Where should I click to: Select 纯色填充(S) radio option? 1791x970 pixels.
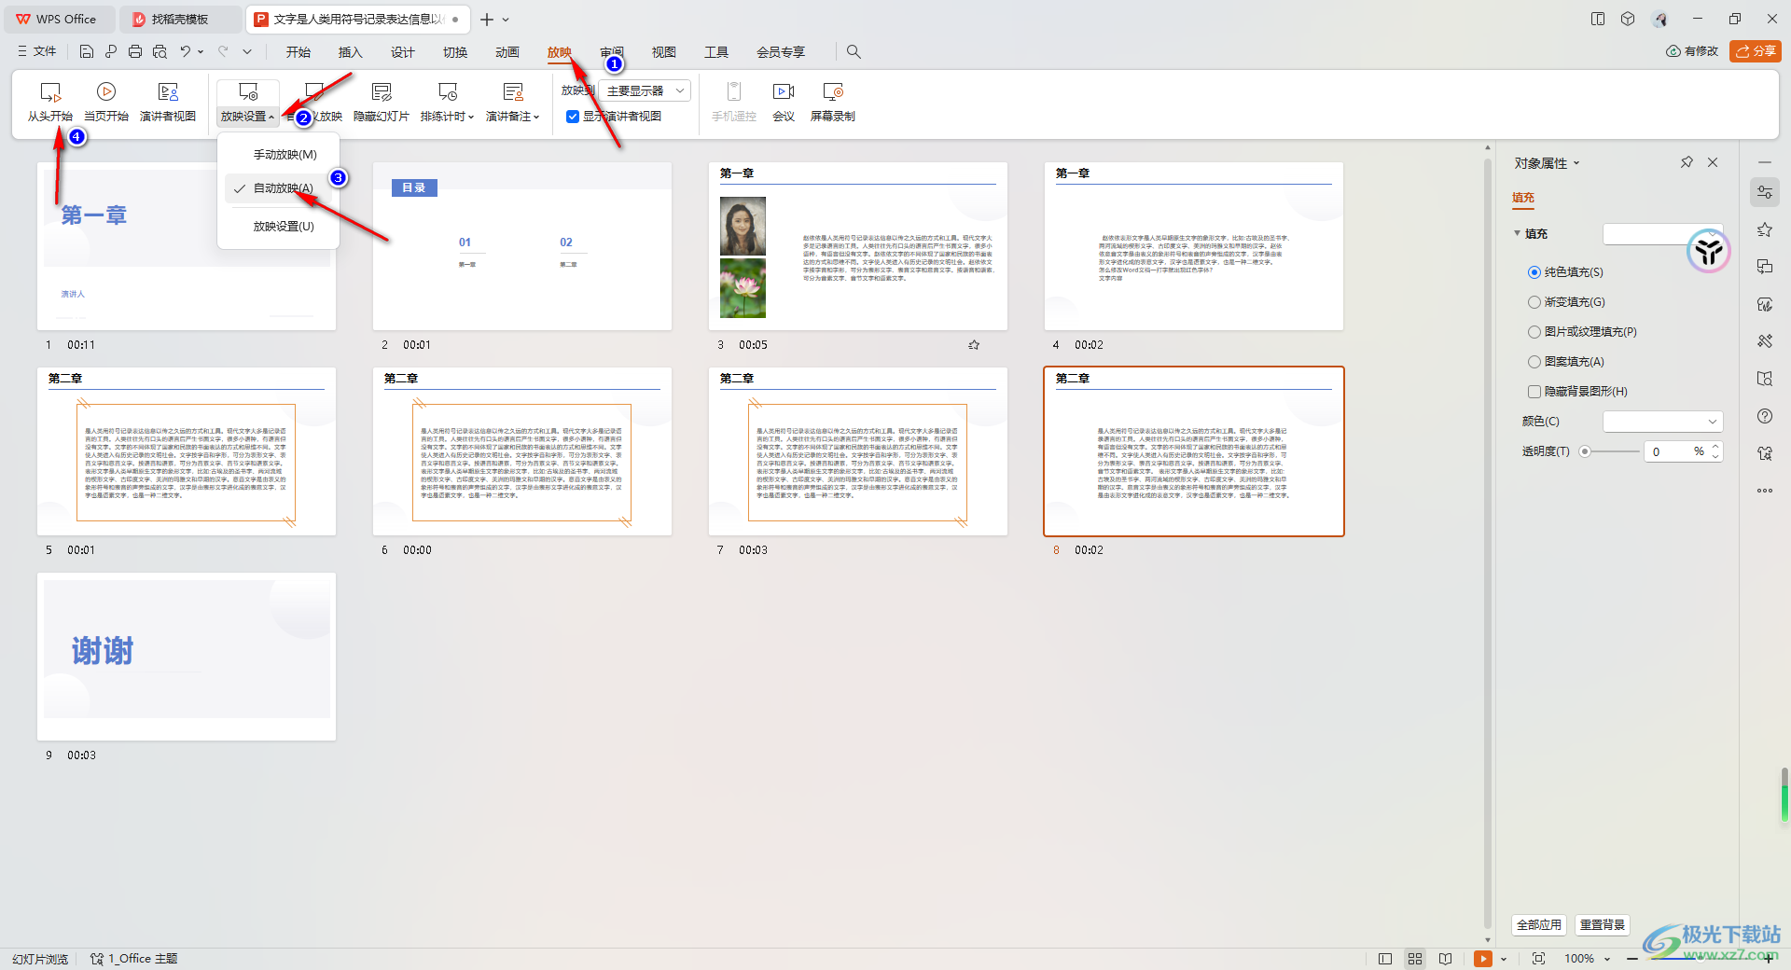coord(1534,272)
